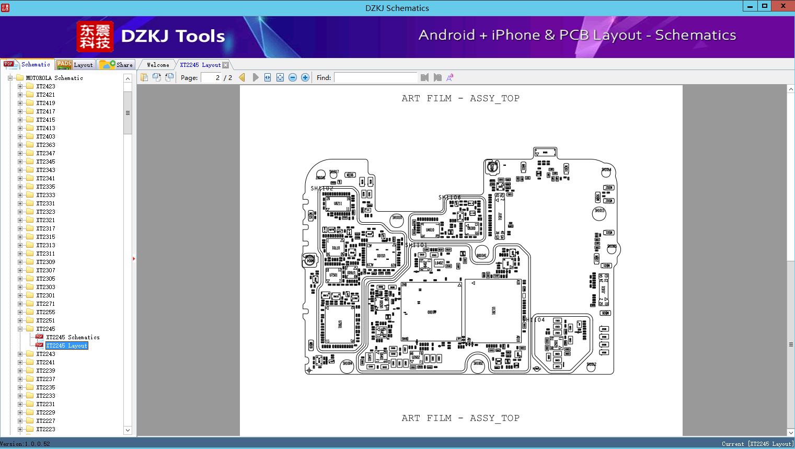This screenshot has width=795, height=449.
Task: Click the MOTOROLA Schematic folder icon
Action: [x=20, y=78]
